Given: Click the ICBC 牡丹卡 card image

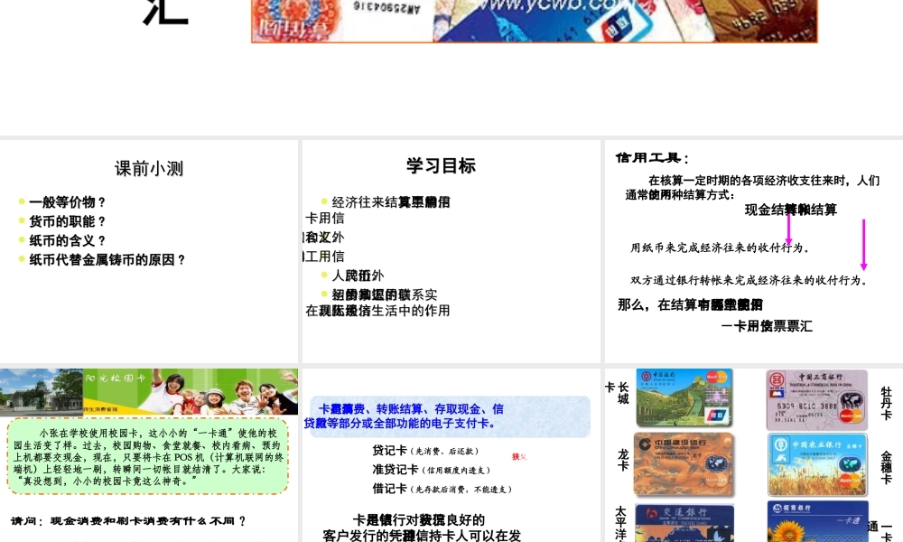Looking at the screenshot, I should [816, 400].
